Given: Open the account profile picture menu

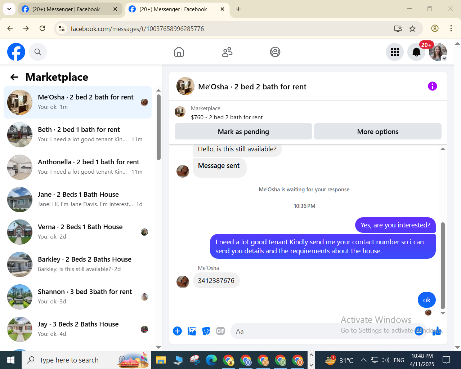Looking at the screenshot, I should point(438,52).
